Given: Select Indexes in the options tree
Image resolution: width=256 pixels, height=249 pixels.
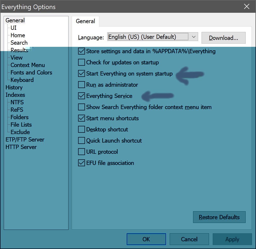Looking at the screenshot, I should (x=15, y=95).
